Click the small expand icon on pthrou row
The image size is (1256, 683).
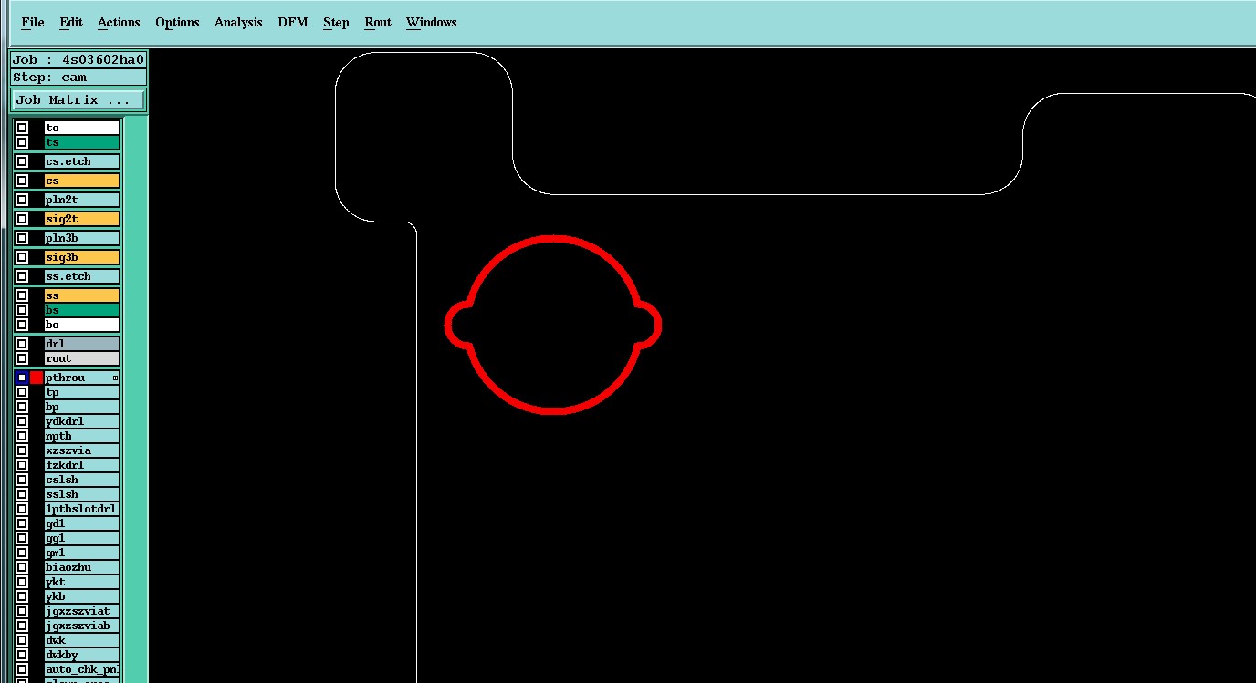pyautogui.click(x=115, y=378)
